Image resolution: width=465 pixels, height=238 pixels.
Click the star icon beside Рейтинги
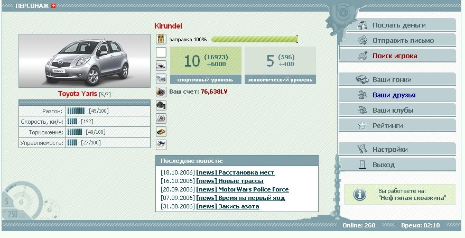point(362,125)
